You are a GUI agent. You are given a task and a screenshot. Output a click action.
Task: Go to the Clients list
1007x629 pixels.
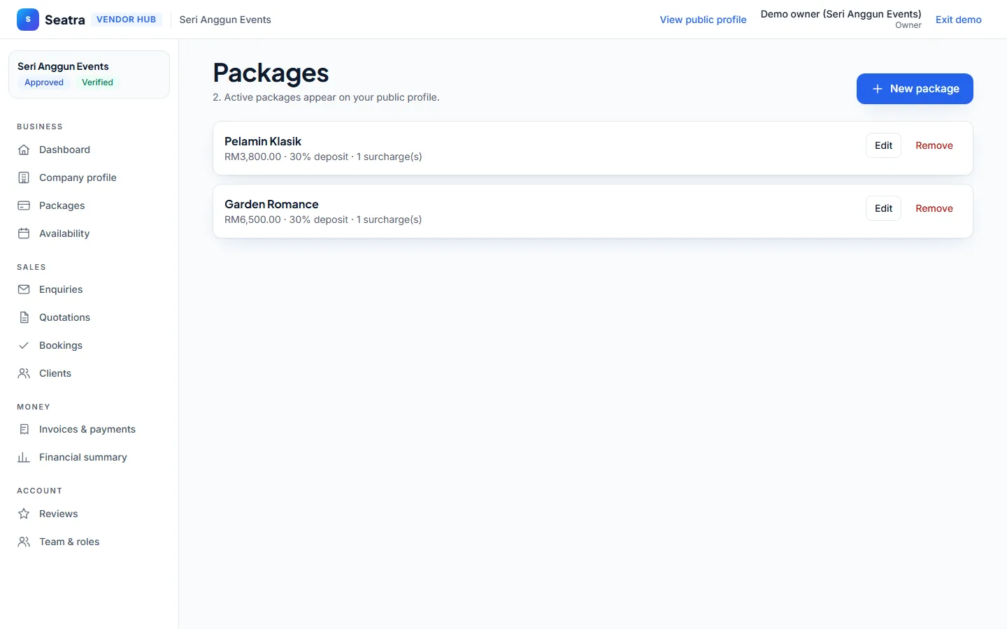[x=89, y=373]
